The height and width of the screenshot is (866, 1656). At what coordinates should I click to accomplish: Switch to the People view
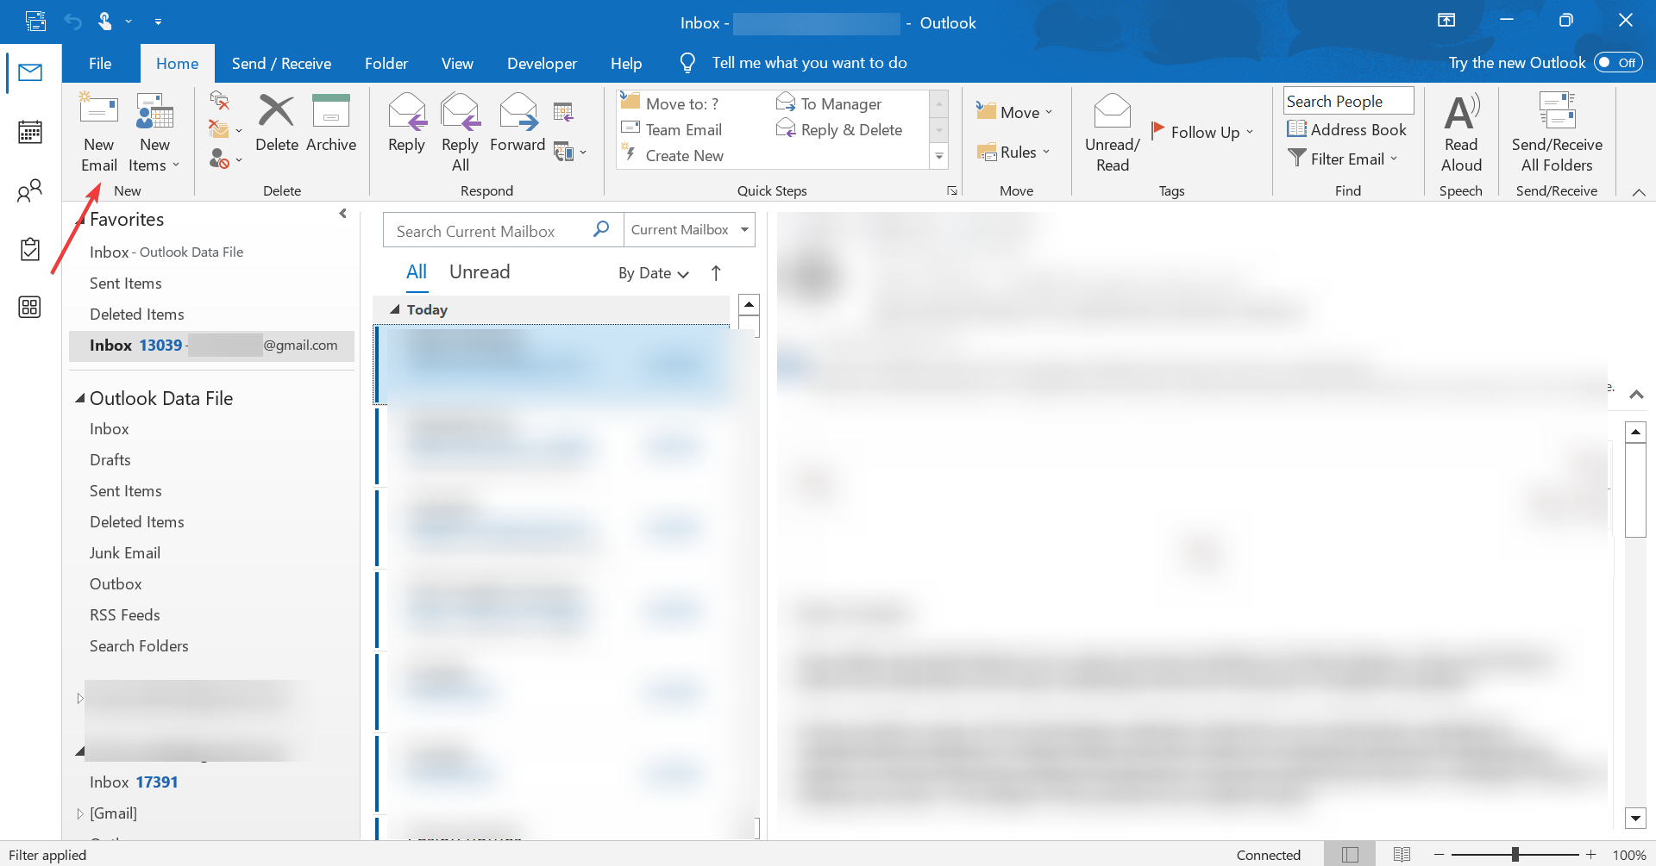(30, 190)
